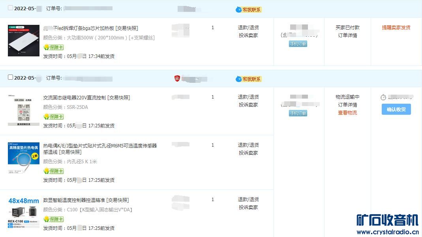Click the 保障卡 badge under the bga加热板 item
This screenshot has height=237, width=422.
pos(54,47)
